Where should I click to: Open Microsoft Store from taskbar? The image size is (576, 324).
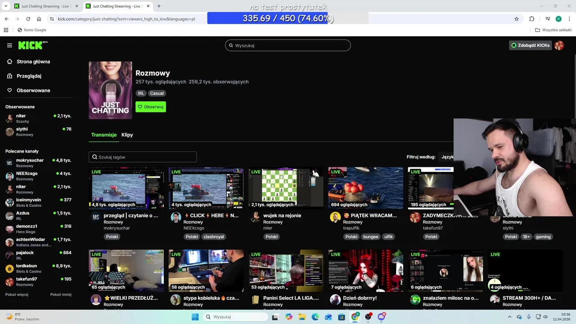pos(342,317)
